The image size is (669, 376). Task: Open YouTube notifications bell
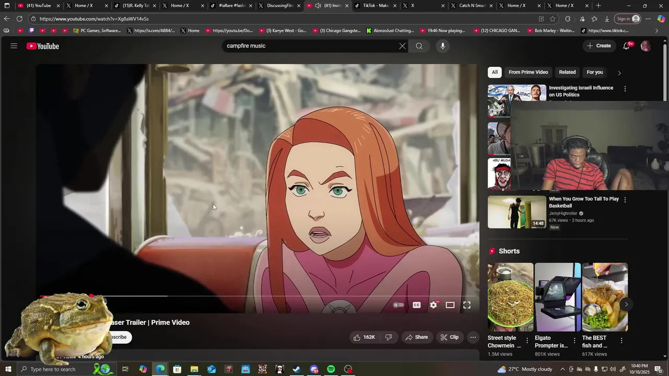coord(626,46)
